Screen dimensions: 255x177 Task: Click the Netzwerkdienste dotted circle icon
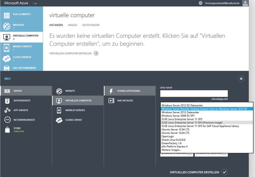click(7, 120)
